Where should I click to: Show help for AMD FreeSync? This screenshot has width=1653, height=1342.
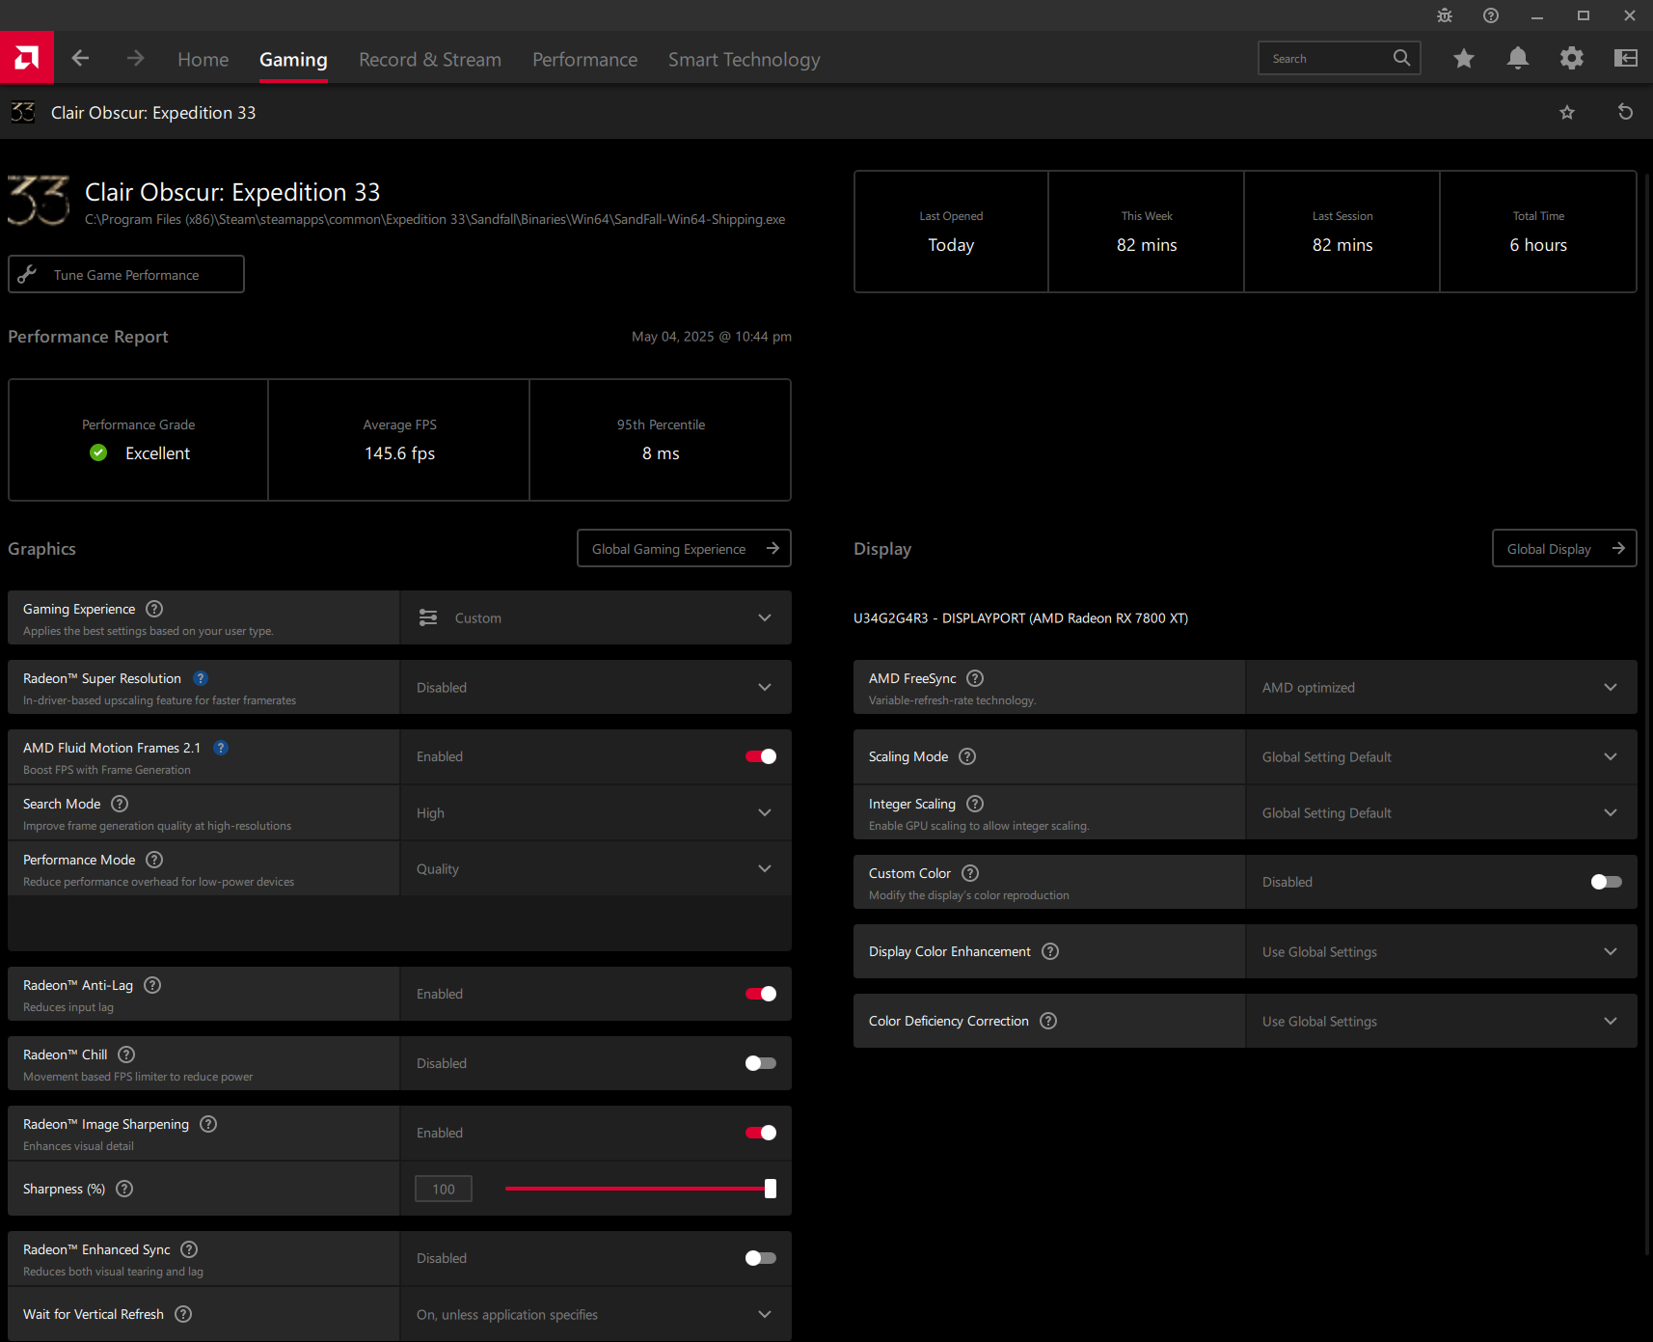pyautogui.click(x=975, y=678)
